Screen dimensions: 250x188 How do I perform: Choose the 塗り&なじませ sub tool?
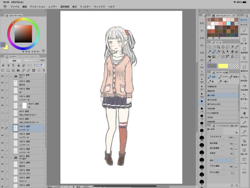(x=222, y=104)
